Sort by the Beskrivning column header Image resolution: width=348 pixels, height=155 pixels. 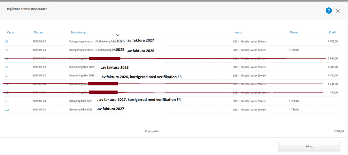point(78,32)
